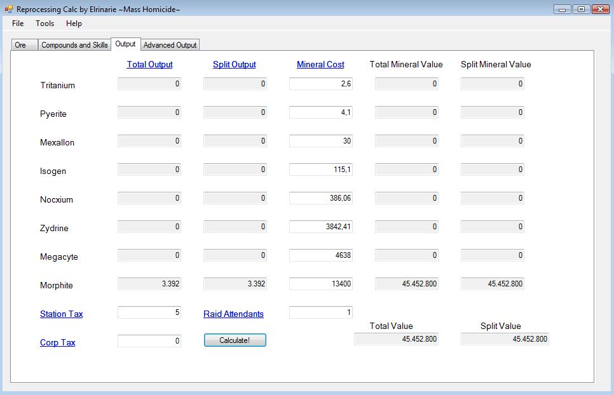Click the Megacyte total mineral value field
Image resolution: width=614 pixels, height=395 pixels.
(x=406, y=255)
